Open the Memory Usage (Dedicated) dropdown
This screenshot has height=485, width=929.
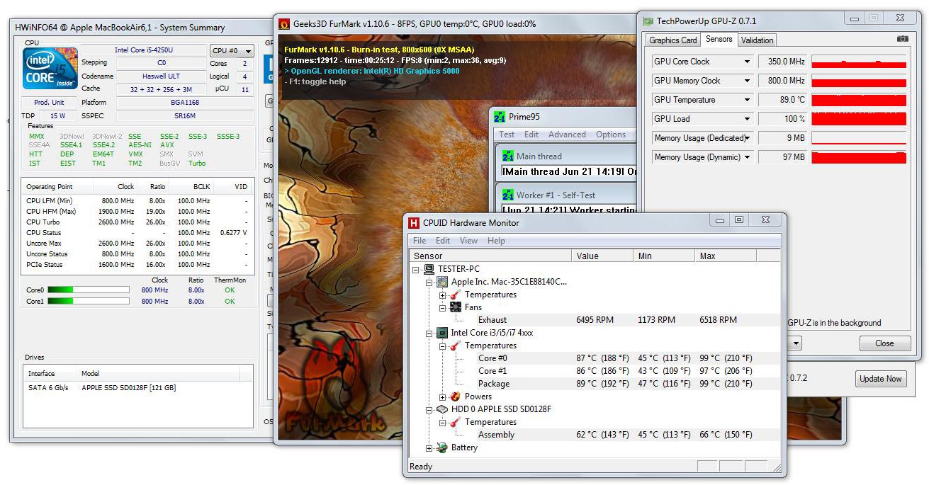(x=747, y=138)
